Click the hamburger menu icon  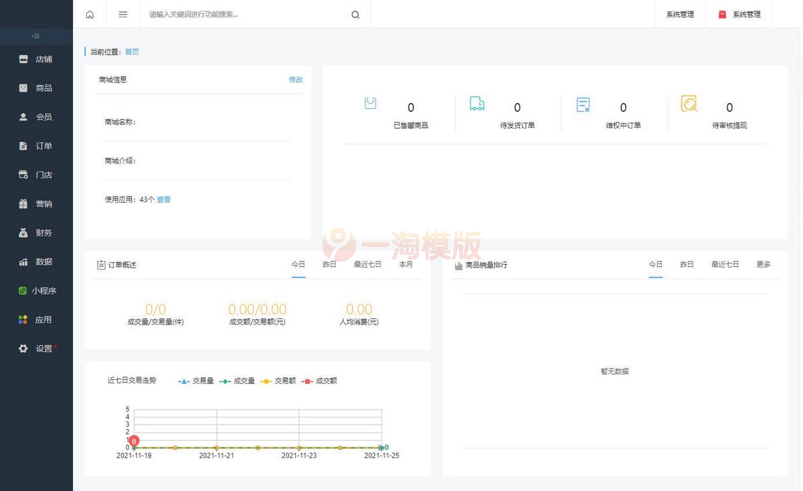(x=122, y=15)
